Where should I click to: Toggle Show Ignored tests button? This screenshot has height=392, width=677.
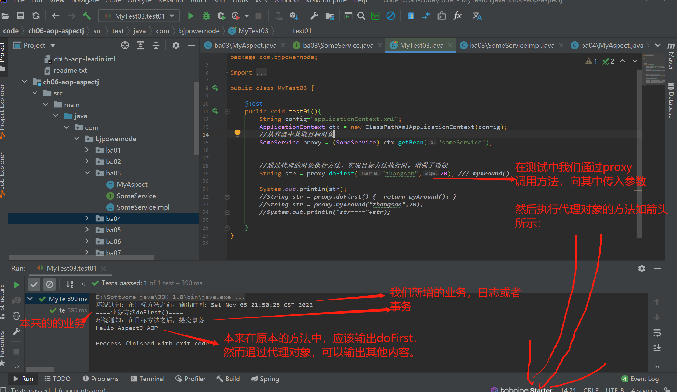click(49, 285)
